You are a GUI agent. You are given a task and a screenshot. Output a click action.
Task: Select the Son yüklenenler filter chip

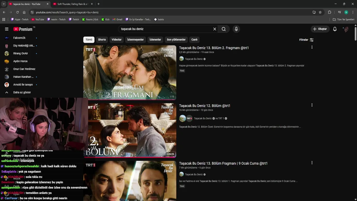[176, 40]
